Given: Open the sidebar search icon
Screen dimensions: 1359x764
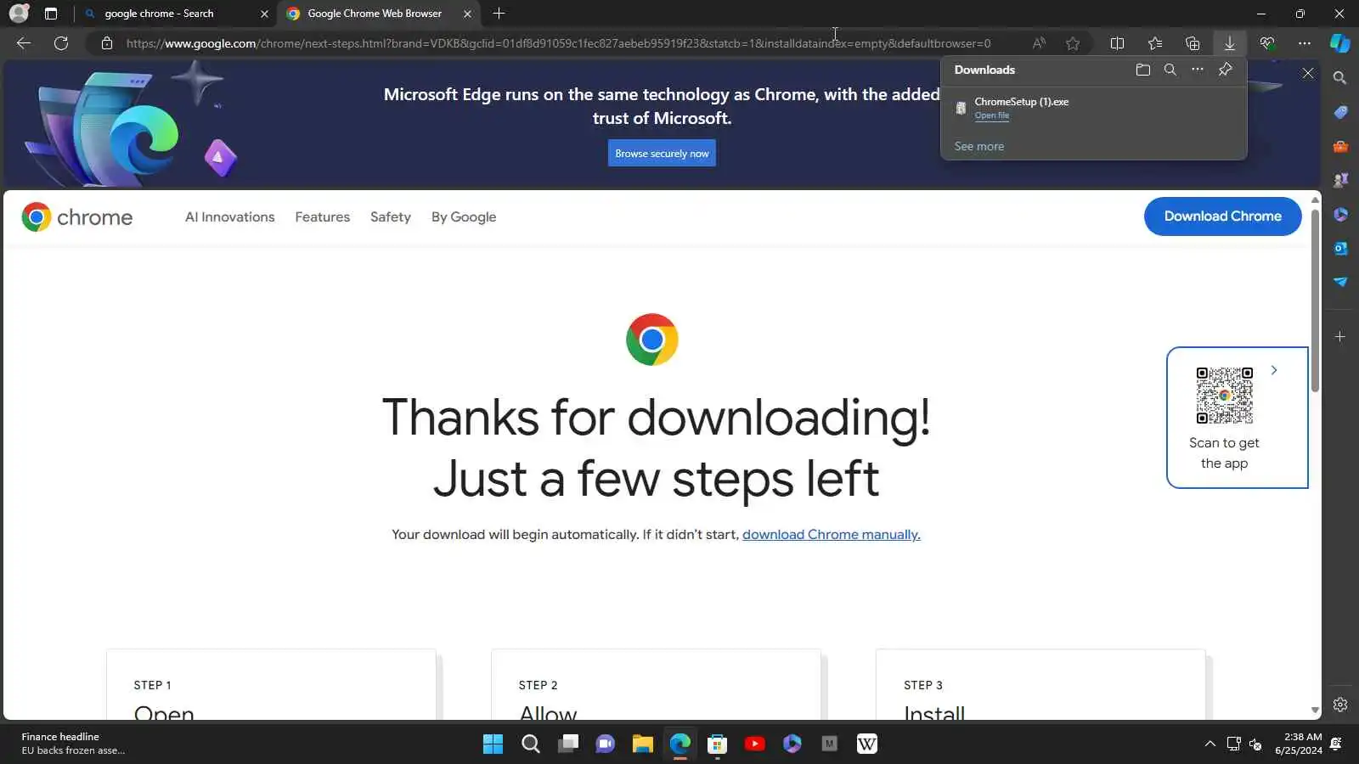Looking at the screenshot, I should [1340, 78].
